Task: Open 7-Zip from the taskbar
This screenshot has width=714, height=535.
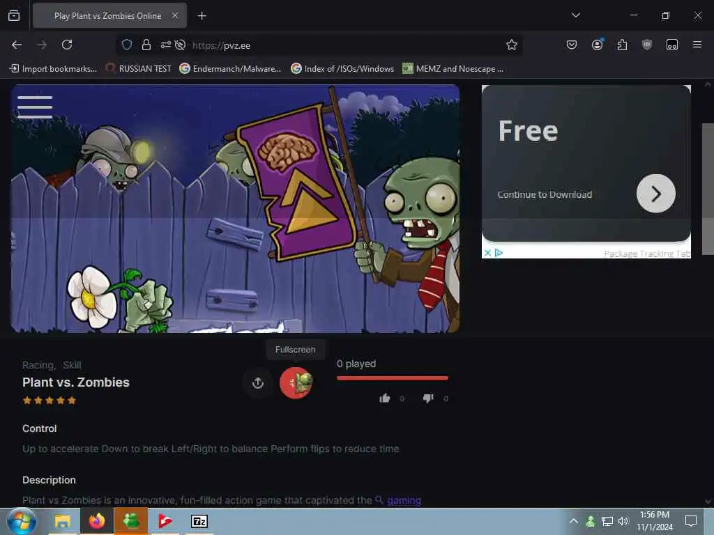Action: click(199, 521)
